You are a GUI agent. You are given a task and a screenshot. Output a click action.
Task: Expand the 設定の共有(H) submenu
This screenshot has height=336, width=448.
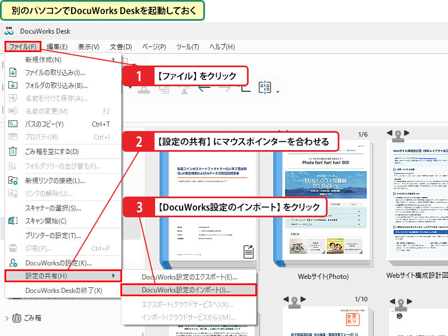(x=63, y=276)
